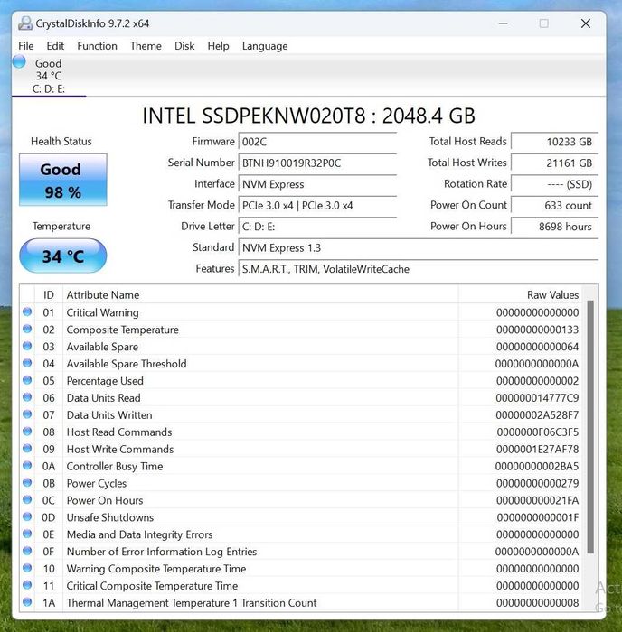Screen dimensions: 622x632
Task: Click status icon for Power On Hours attribute row
Action: tap(27, 500)
